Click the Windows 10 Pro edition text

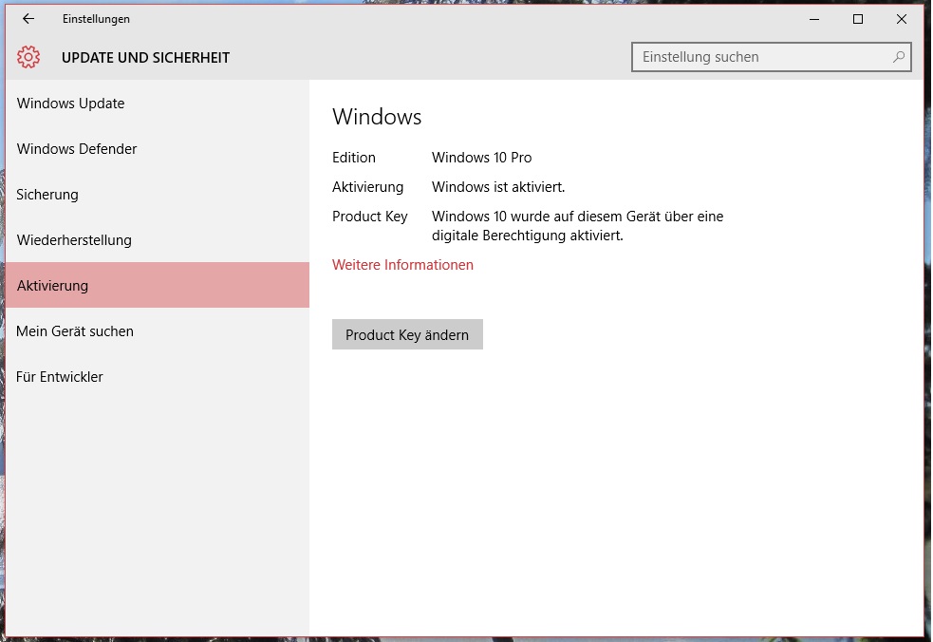[482, 158]
